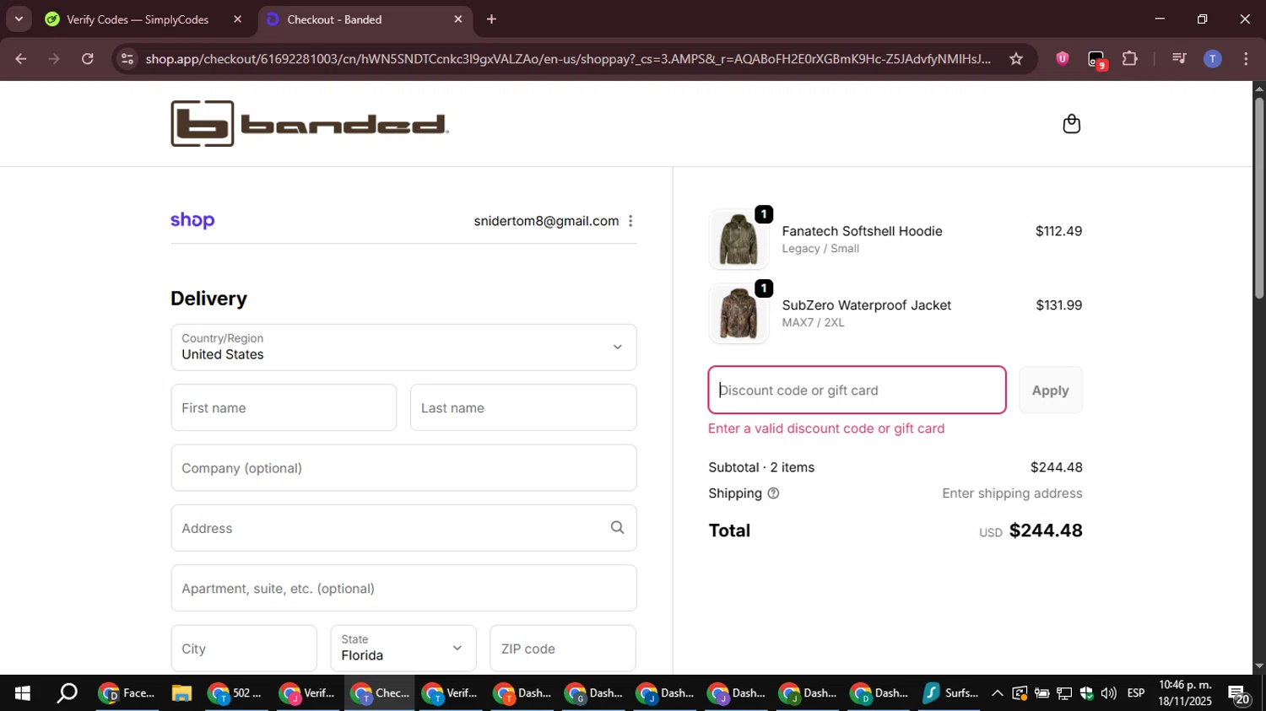This screenshot has width=1266, height=711.
Task: Click the Fanatech Softshell Hoodie thumbnail
Action: coord(738,240)
